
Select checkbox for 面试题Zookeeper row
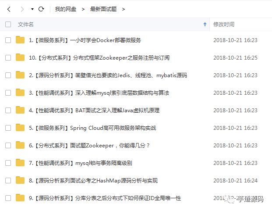(x=8, y=145)
